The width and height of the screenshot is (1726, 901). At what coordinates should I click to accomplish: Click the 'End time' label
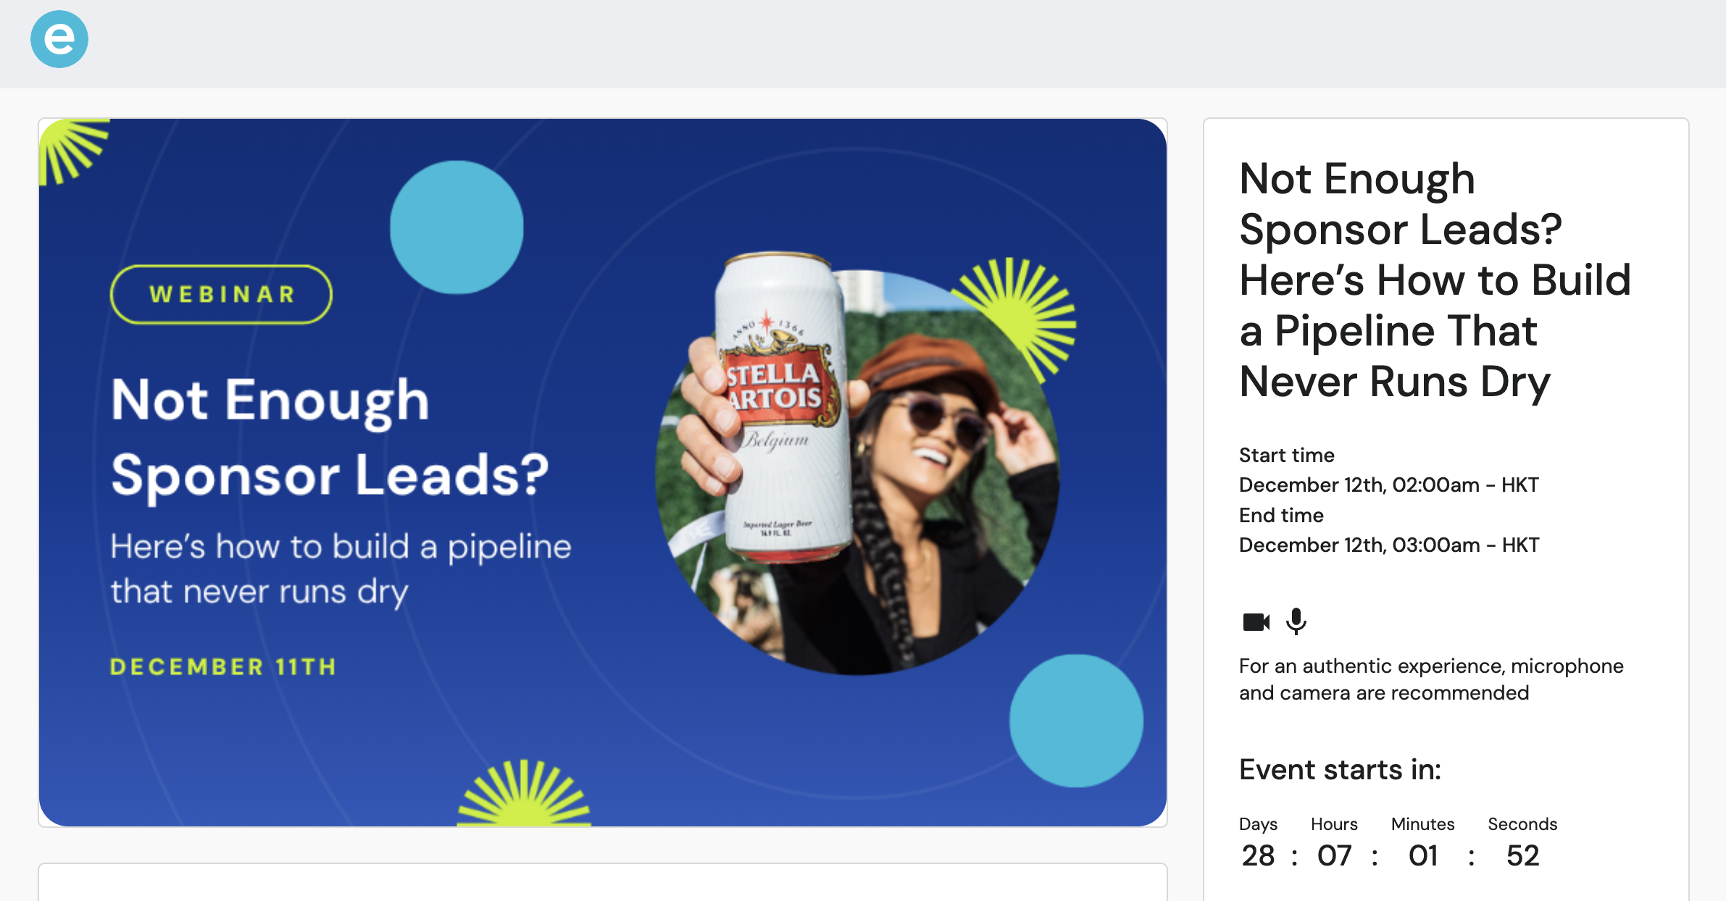pos(1281,515)
